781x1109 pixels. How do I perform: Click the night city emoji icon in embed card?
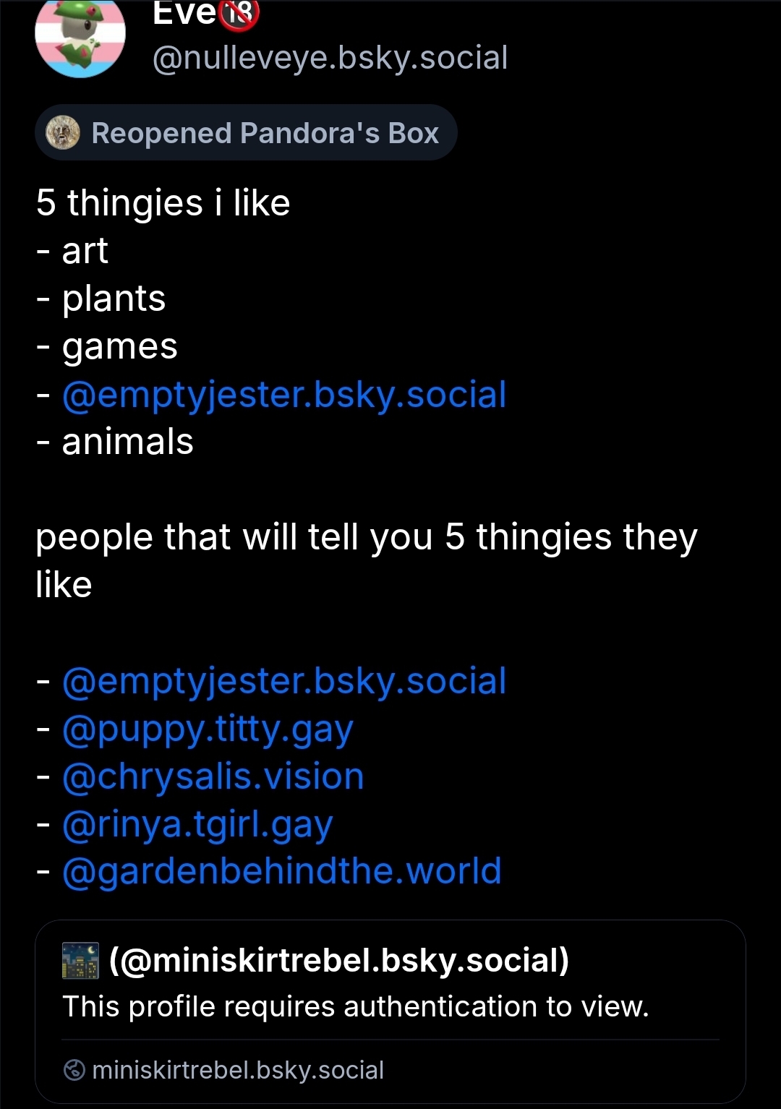click(80, 961)
